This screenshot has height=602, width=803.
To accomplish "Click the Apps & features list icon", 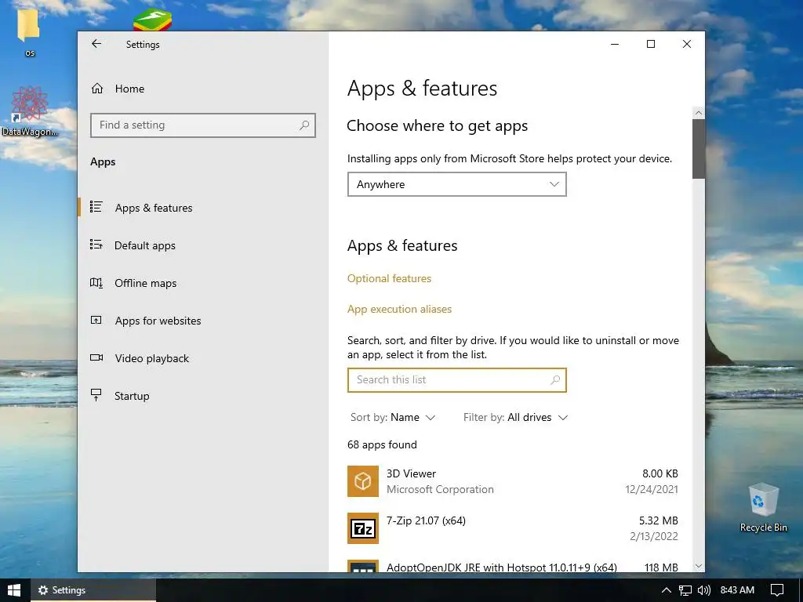I will coord(96,207).
